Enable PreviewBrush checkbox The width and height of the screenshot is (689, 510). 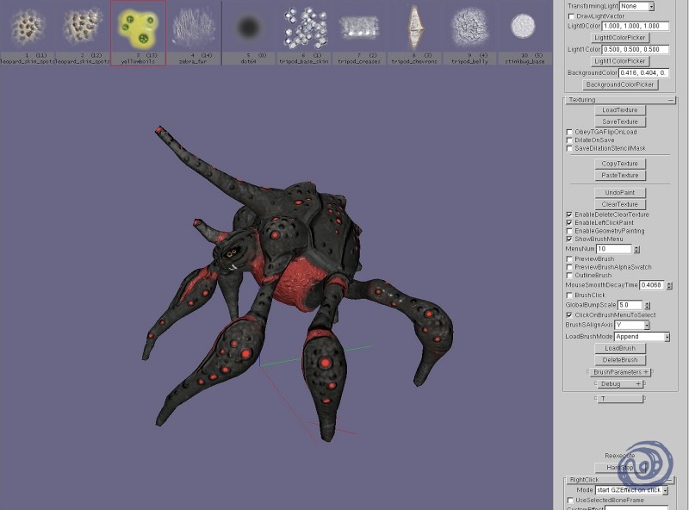(569, 259)
